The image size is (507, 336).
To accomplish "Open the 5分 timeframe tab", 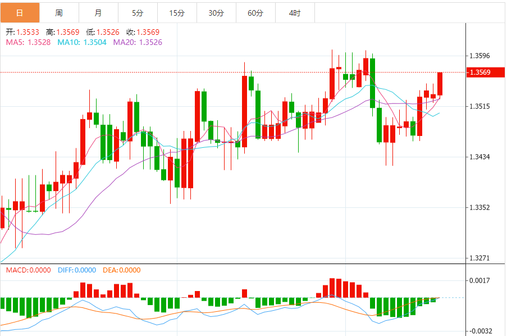I will pos(138,13).
